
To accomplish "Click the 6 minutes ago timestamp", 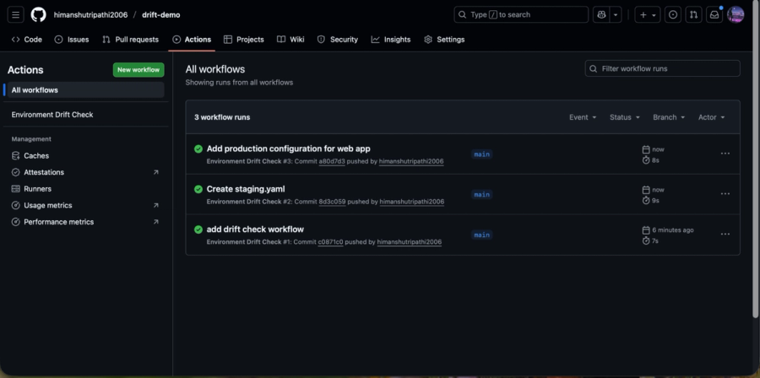I will 673,229.
